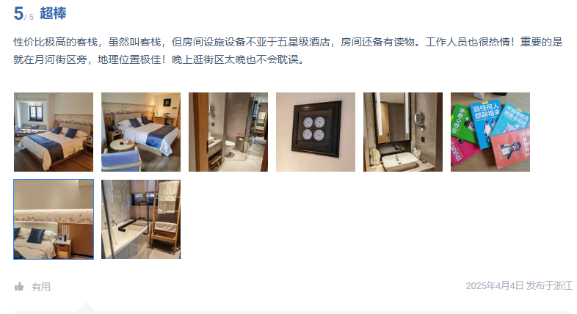
Task: Click the 有用 helpful label
Action: (41, 287)
